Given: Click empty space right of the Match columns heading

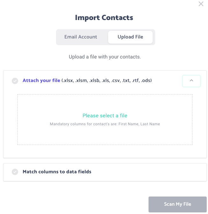Looking at the screenshot, I should coord(149,172).
